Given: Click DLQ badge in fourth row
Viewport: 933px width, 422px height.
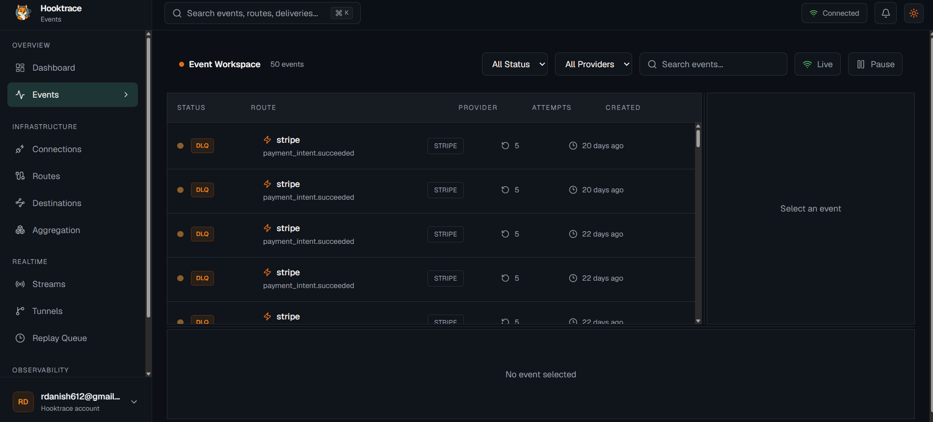Looking at the screenshot, I should (x=202, y=278).
